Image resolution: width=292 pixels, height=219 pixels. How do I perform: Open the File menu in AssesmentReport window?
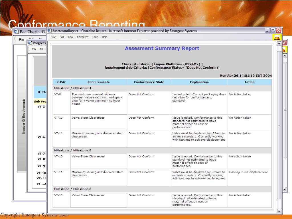coord(54,37)
